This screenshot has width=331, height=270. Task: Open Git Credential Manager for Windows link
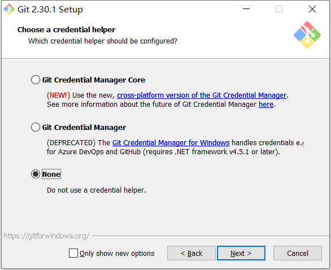tap(171, 143)
